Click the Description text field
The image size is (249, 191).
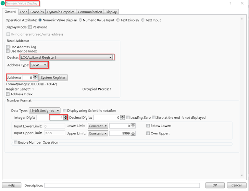coord(122,186)
